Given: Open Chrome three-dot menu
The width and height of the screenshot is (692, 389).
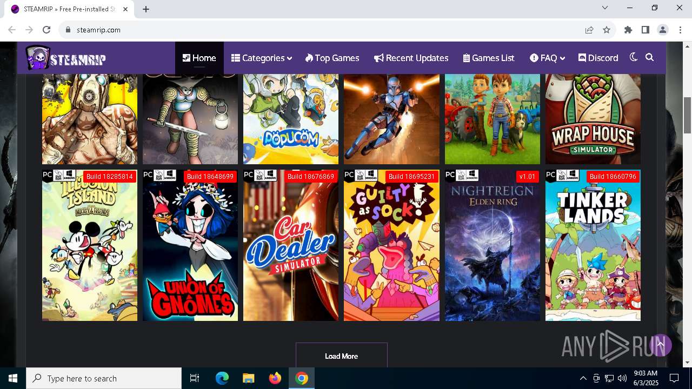Looking at the screenshot, I should [x=680, y=30].
